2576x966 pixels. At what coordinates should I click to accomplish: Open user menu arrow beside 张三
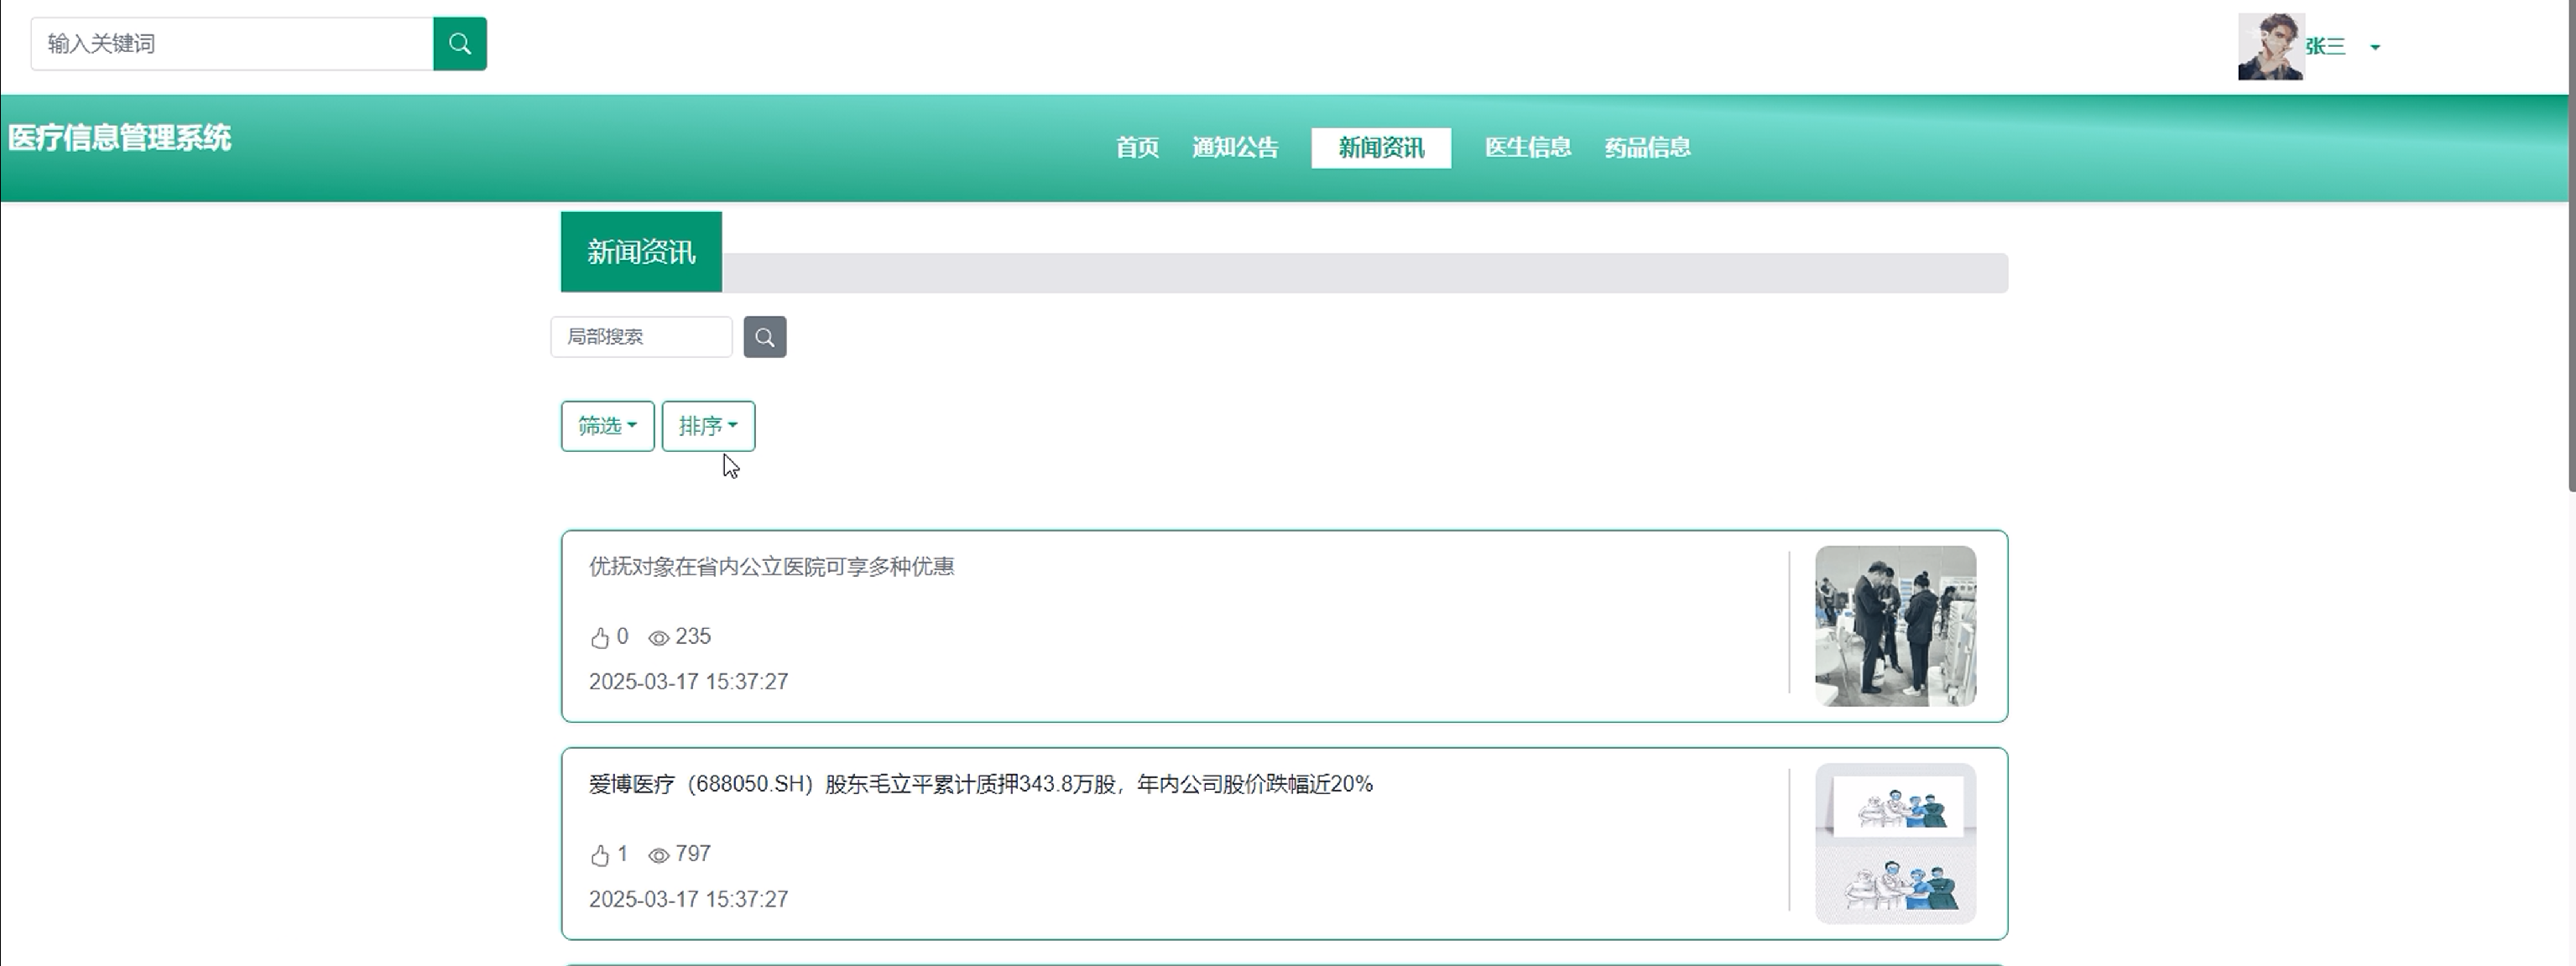[2375, 47]
